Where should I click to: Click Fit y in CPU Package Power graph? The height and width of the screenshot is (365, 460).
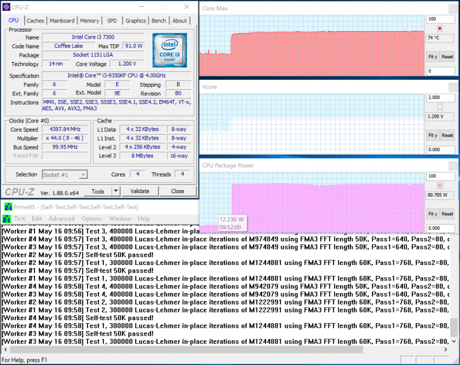pyautogui.click(x=433, y=214)
